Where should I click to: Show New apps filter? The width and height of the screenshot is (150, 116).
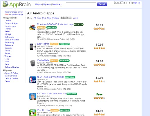(49, 18)
